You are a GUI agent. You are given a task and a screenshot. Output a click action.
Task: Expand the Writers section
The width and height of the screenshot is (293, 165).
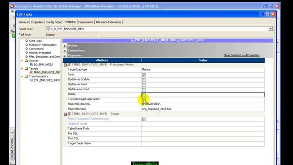point(65,46)
